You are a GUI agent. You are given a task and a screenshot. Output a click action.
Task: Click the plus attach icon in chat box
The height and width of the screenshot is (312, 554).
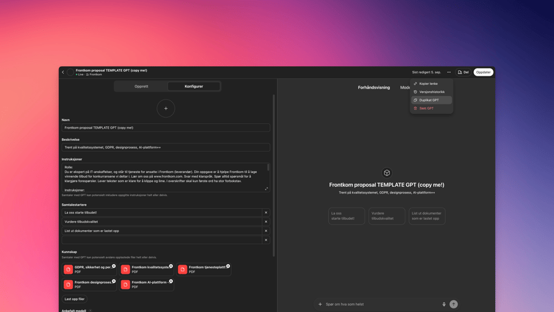click(320, 304)
